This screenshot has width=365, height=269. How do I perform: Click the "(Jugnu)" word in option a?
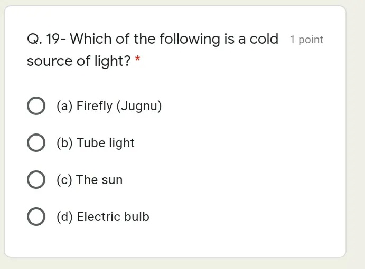(x=139, y=106)
